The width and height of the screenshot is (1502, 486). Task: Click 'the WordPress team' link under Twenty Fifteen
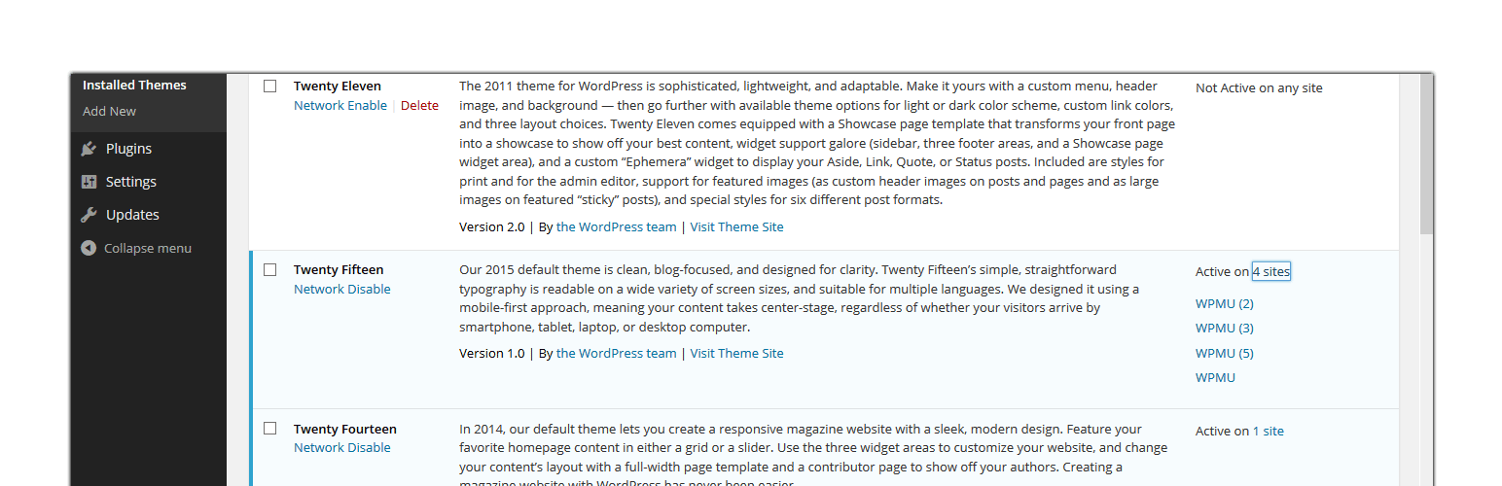[x=616, y=353]
